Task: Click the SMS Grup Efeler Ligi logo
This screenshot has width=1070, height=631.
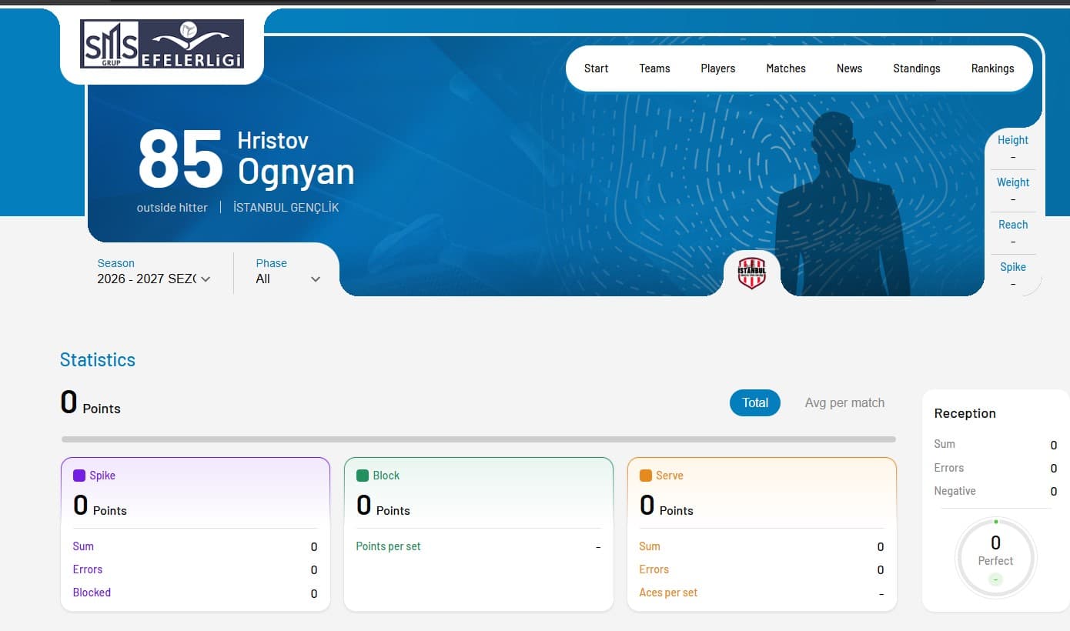Action: pyautogui.click(x=162, y=44)
